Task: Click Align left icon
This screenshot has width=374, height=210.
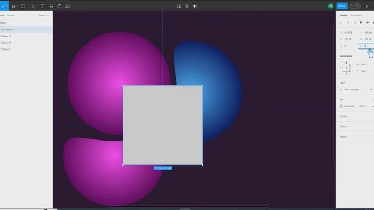Action: click(341, 22)
